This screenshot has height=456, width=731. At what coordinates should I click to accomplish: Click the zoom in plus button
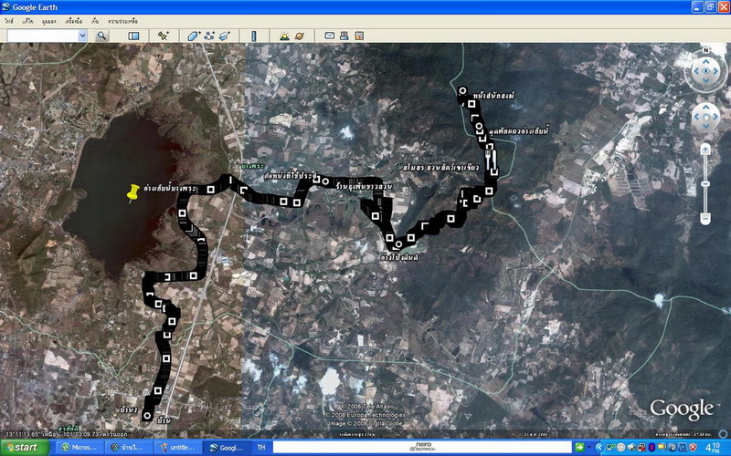pos(705,148)
